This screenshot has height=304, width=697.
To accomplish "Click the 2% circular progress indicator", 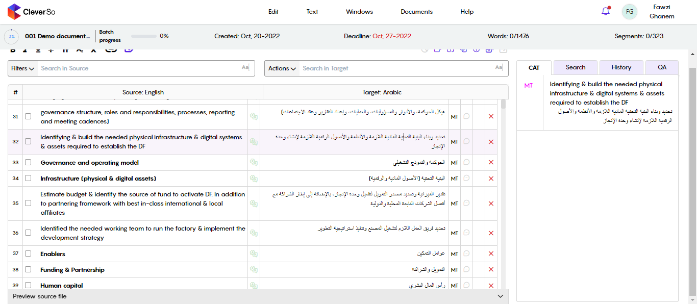I will [12, 36].
